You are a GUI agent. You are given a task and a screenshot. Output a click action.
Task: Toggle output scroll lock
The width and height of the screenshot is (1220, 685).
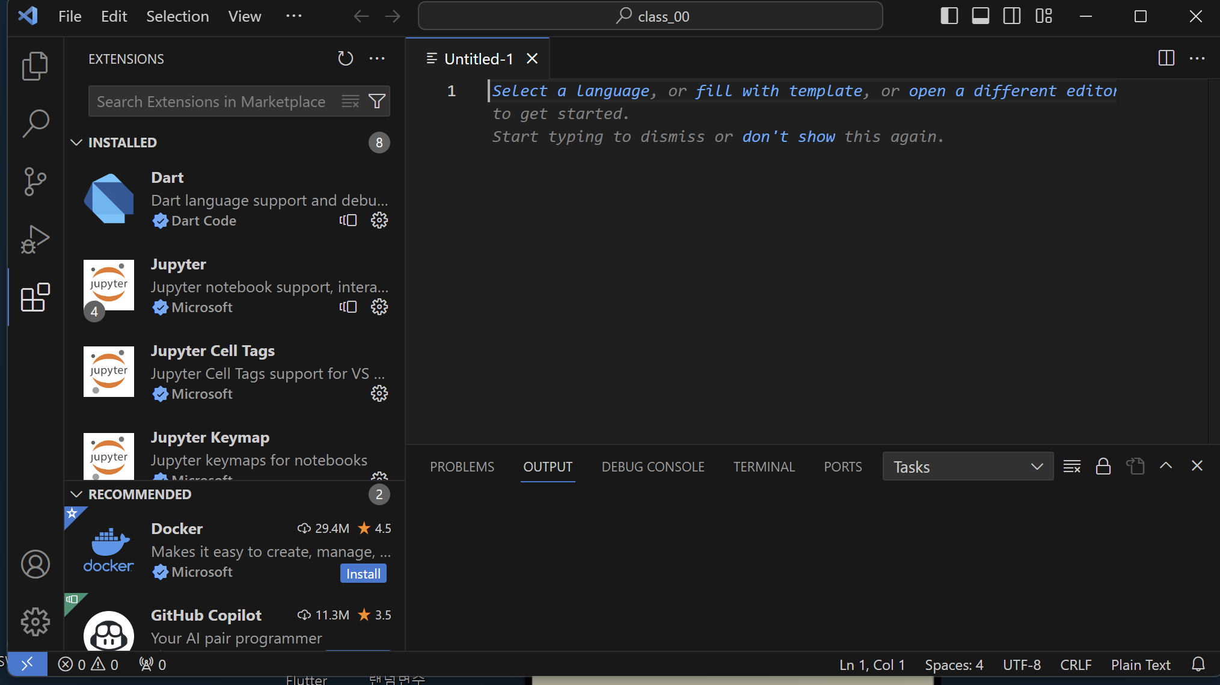(1103, 466)
